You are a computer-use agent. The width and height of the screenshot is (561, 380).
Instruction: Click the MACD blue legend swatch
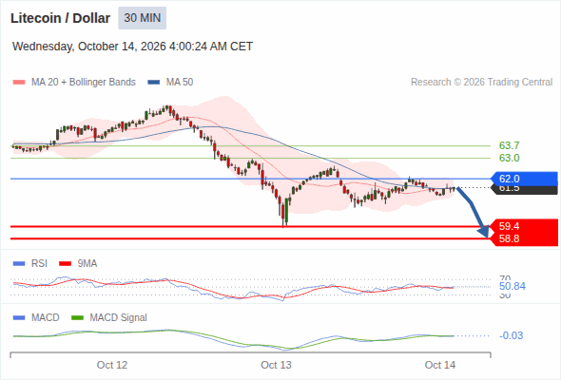19,318
